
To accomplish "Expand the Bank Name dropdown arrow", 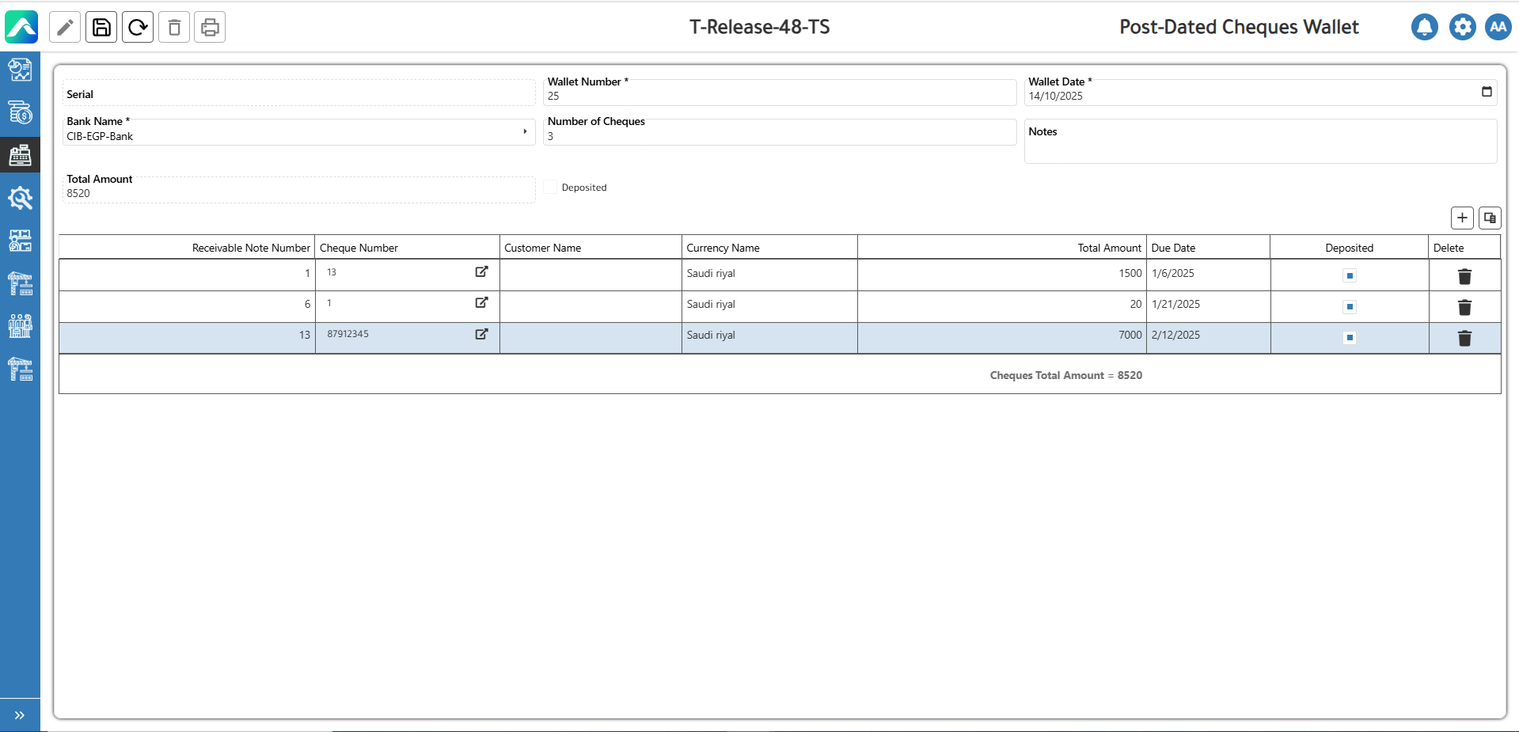I will 525,132.
